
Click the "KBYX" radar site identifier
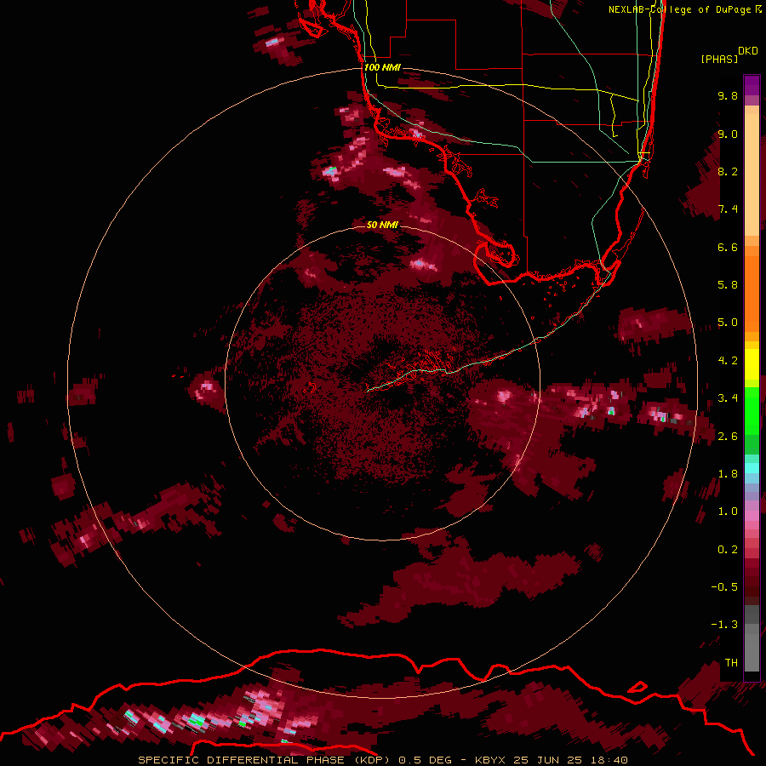click(x=491, y=760)
